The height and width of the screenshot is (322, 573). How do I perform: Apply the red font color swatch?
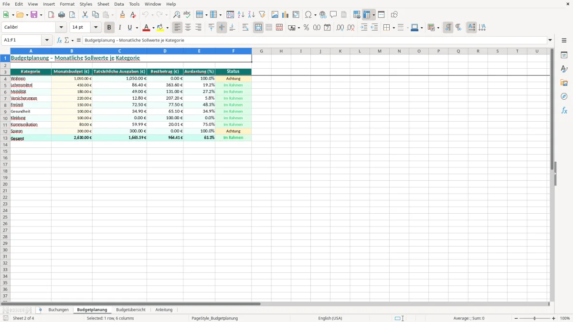click(146, 28)
